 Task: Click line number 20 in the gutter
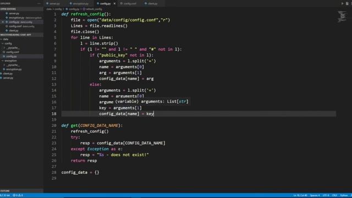click(54, 125)
